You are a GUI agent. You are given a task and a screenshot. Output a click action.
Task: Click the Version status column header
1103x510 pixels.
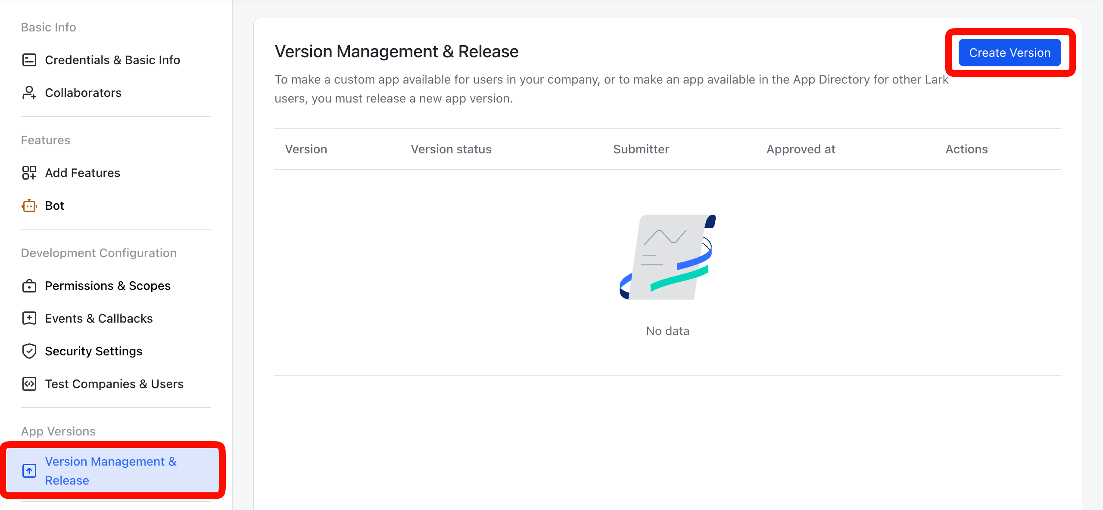451,149
